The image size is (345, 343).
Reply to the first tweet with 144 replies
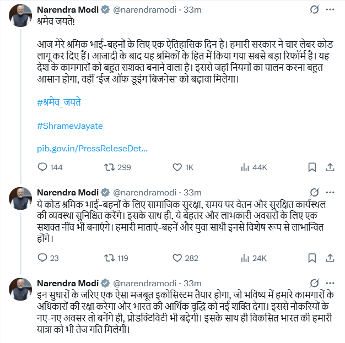(x=43, y=167)
